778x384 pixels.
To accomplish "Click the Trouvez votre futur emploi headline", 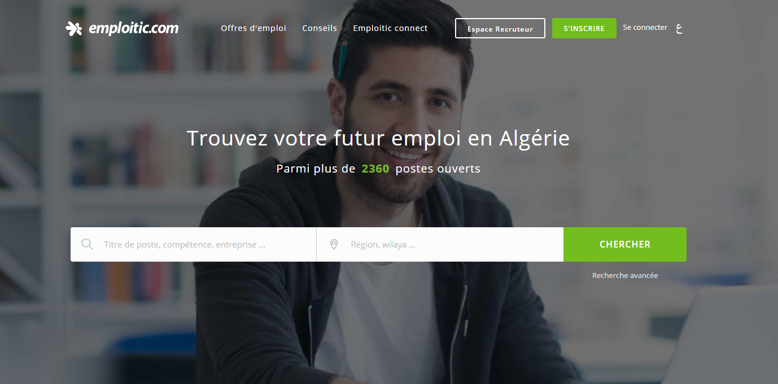I will pos(378,139).
